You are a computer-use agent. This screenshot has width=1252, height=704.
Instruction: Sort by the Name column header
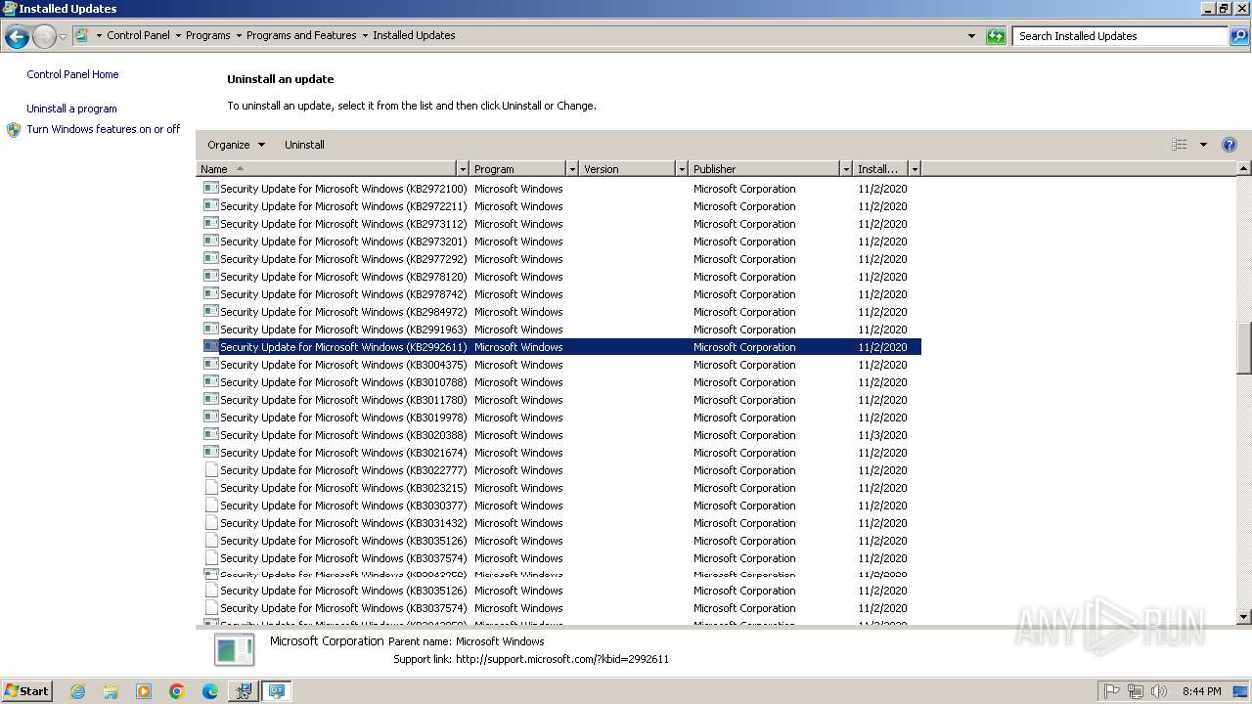pos(327,169)
